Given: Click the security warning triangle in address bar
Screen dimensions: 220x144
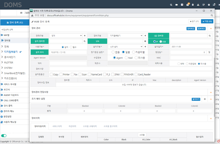Looking at the screenshot, I should [32, 16].
